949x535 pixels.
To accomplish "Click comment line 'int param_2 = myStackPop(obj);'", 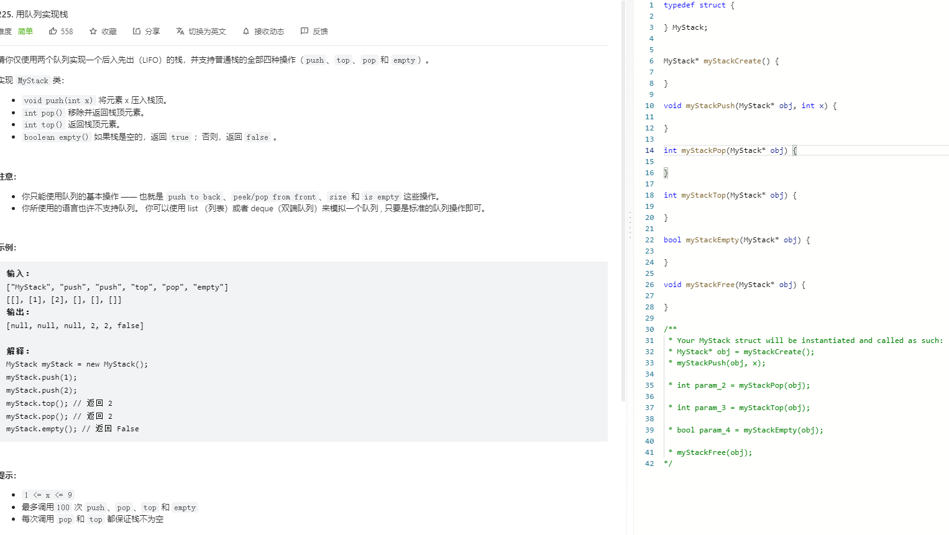I will coord(739,385).
